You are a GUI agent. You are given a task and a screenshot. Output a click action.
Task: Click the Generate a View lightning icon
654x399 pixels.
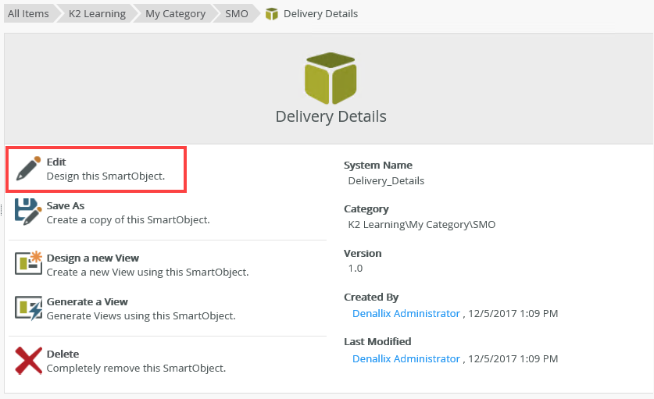[x=28, y=308]
